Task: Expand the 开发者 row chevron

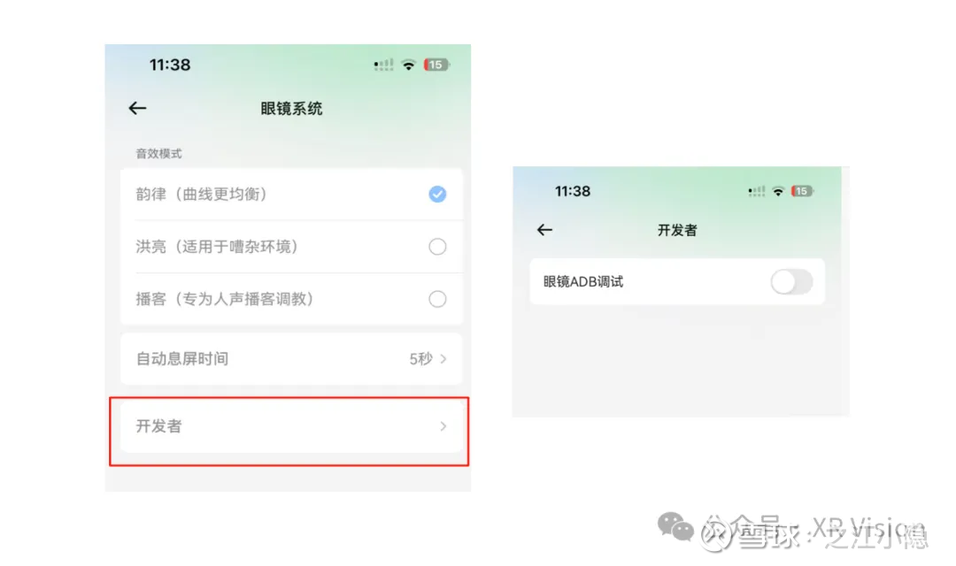Action: (443, 426)
